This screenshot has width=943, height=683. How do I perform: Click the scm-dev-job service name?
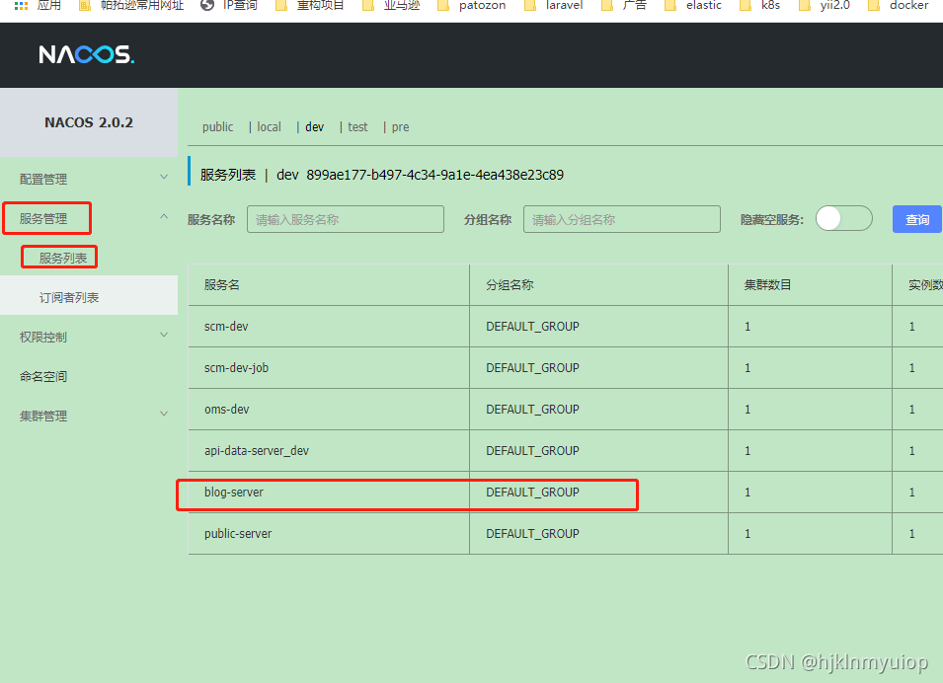tap(236, 368)
